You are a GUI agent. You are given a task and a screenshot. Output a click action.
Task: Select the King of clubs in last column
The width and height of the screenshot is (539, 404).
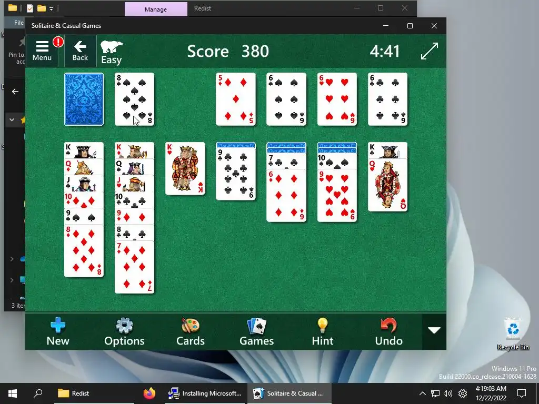[x=387, y=150]
